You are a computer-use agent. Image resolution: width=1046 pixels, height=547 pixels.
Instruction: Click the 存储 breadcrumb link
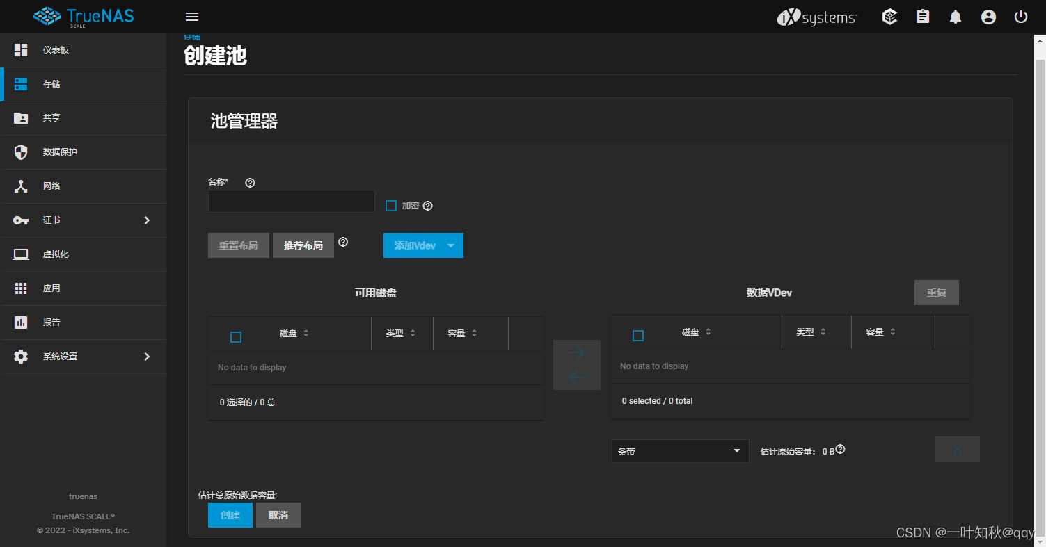[192, 37]
